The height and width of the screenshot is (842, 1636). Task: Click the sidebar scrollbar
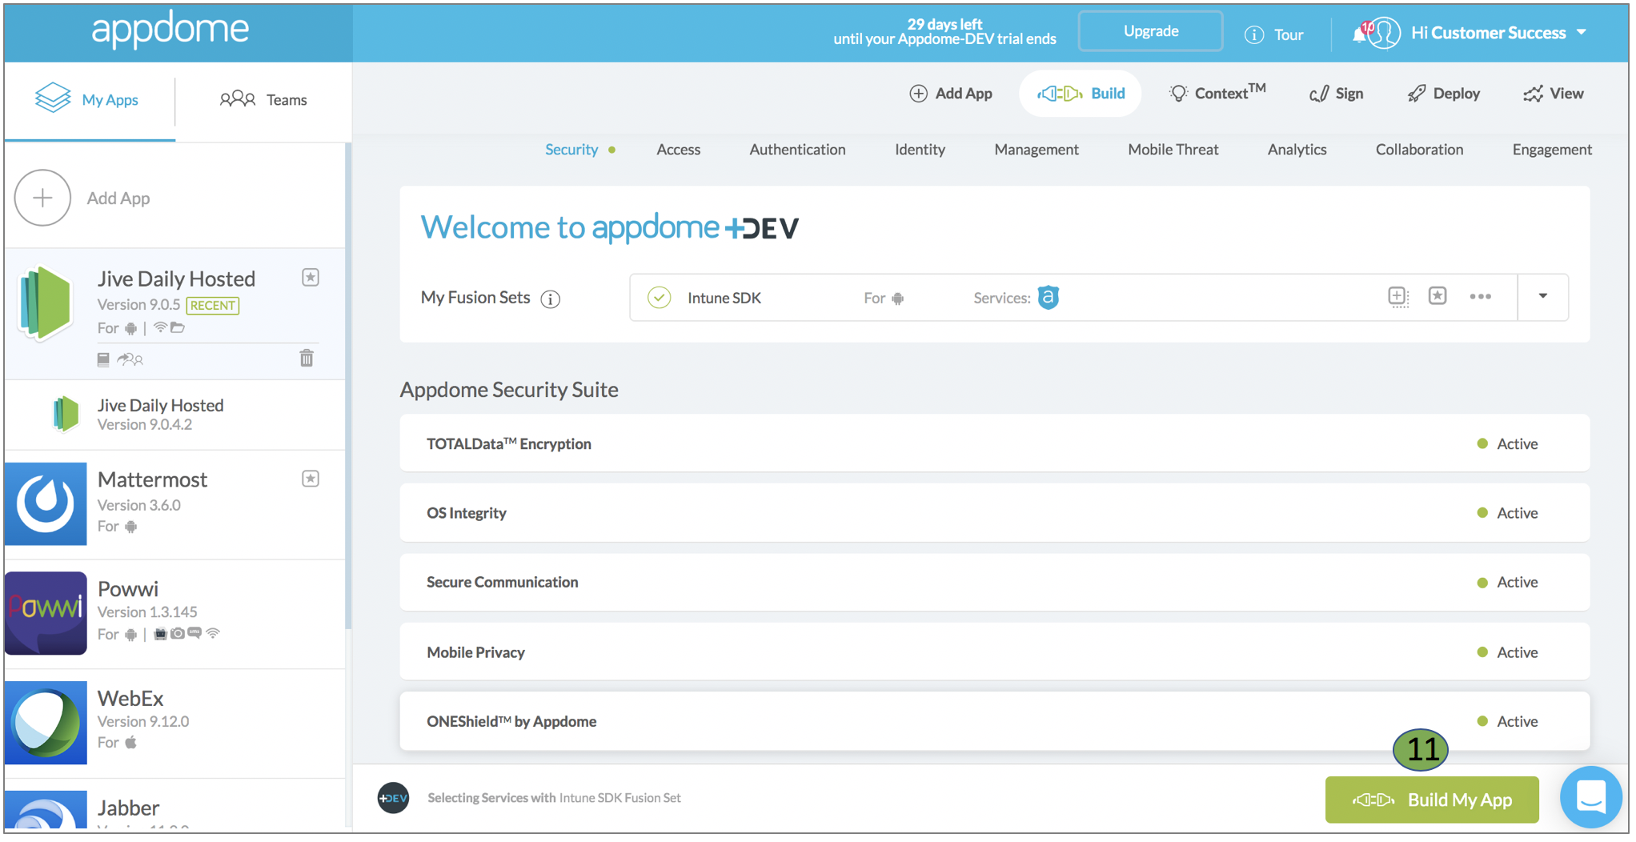click(348, 387)
